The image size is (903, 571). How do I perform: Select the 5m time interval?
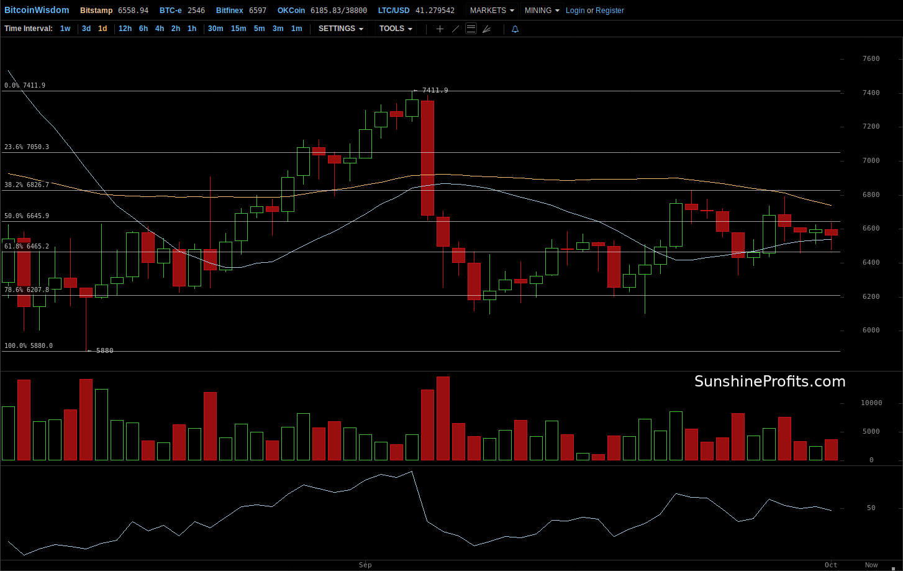pyautogui.click(x=259, y=29)
